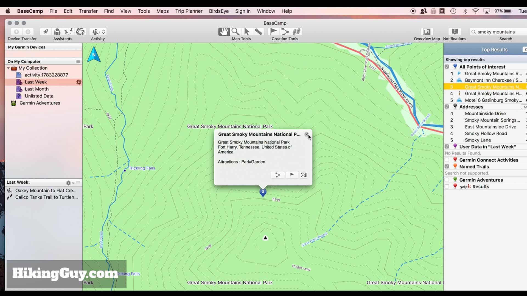Toggle the Named Trails checkbox
This screenshot has width=527, height=296.
(447, 167)
